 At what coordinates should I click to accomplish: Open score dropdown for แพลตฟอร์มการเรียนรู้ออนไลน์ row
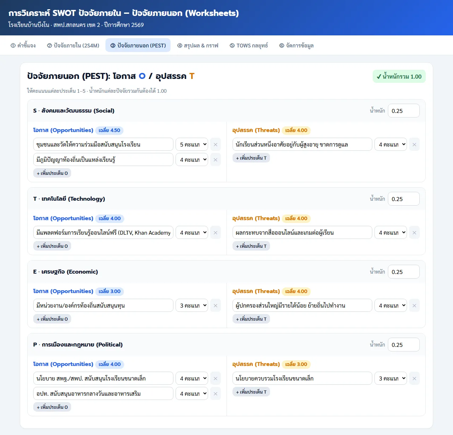192,233
